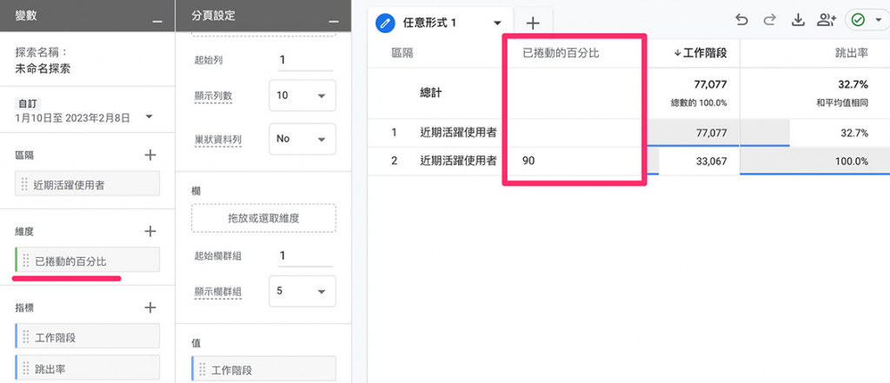Image resolution: width=890 pixels, height=383 pixels.
Task: Click the 未命名探索 exploration name
Action: pyautogui.click(x=43, y=69)
